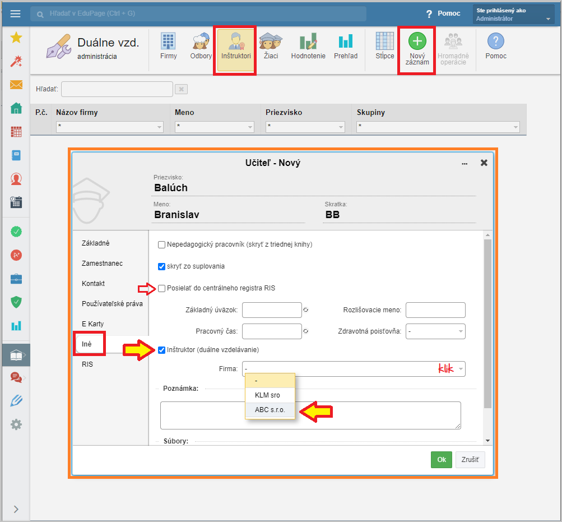The height and width of the screenshot is (522, 562).
Task: Open the Odbory toolbar icon
Action: click(201, 46)
